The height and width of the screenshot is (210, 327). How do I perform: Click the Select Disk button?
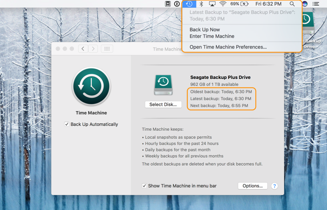[163, 104]
